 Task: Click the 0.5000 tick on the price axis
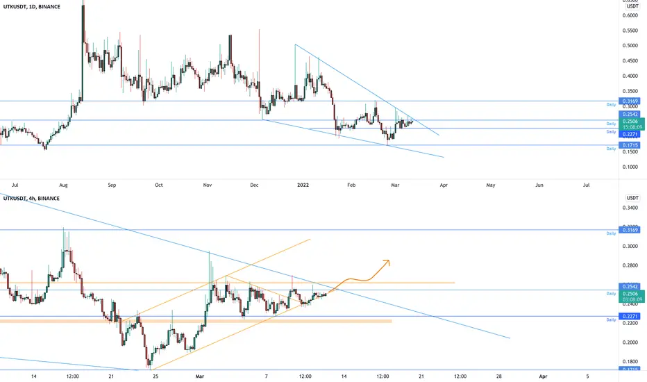point(630,46)
